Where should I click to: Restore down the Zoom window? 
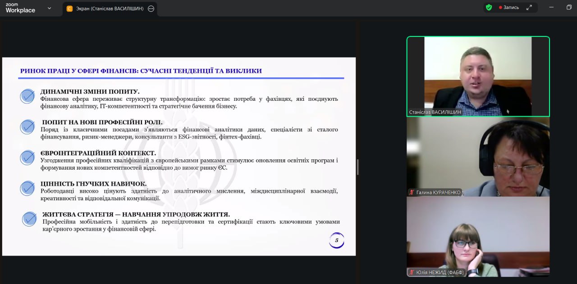point(569,7)
